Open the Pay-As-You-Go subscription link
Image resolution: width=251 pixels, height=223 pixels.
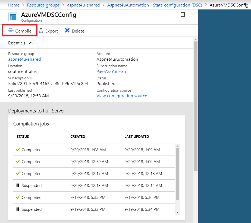click(111, 71)
